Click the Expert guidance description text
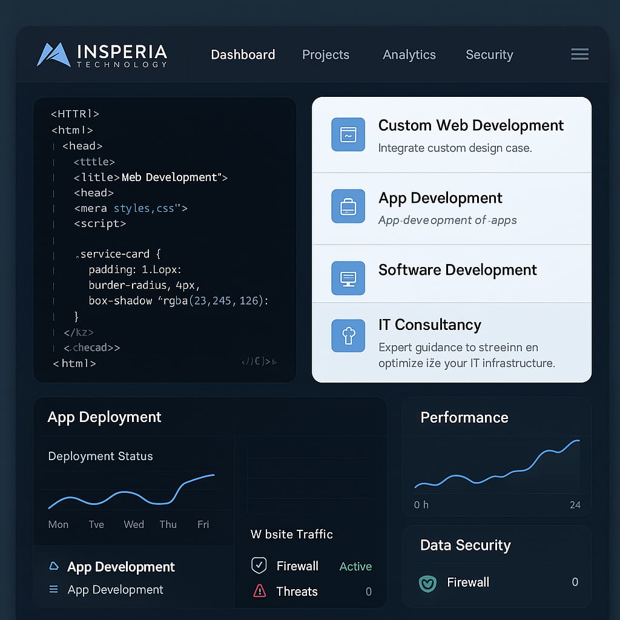Image resolution: width=620 pixels, height=620 pixels. [467, 355]
